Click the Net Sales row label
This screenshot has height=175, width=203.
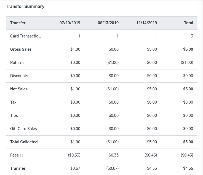tap(19, 89)
